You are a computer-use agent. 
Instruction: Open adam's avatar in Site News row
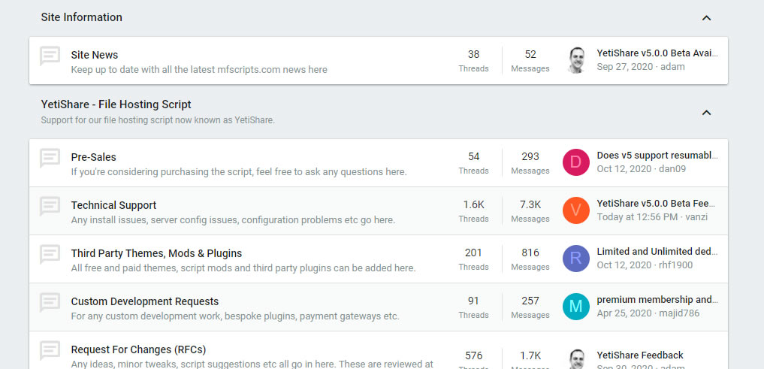576,60
